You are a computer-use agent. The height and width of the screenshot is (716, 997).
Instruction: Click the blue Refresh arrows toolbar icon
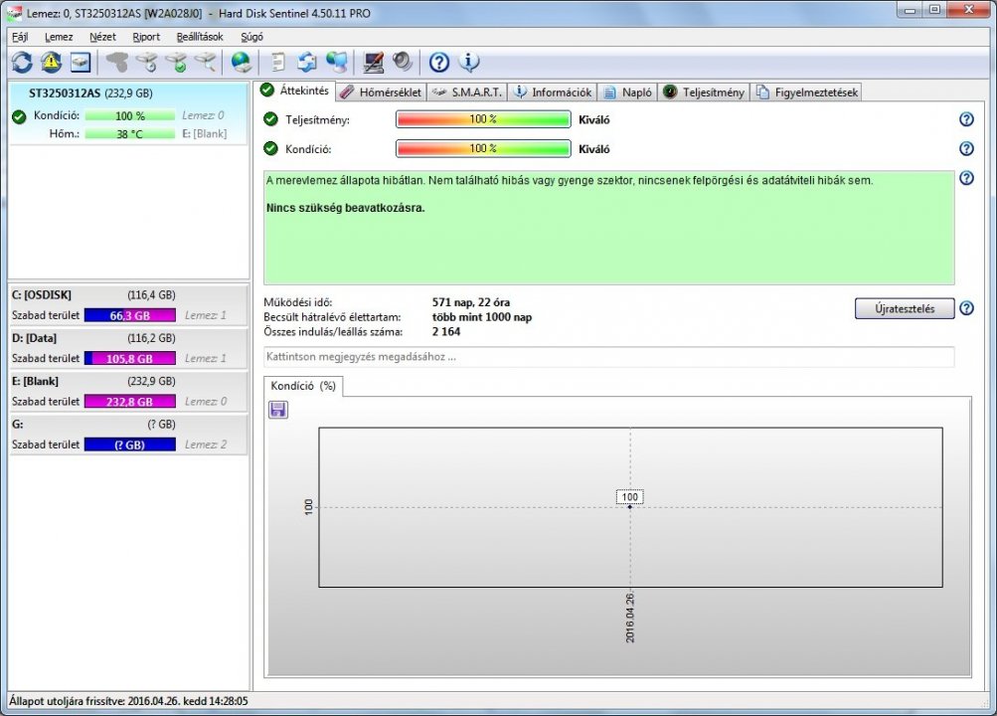[x=22, y=62]
